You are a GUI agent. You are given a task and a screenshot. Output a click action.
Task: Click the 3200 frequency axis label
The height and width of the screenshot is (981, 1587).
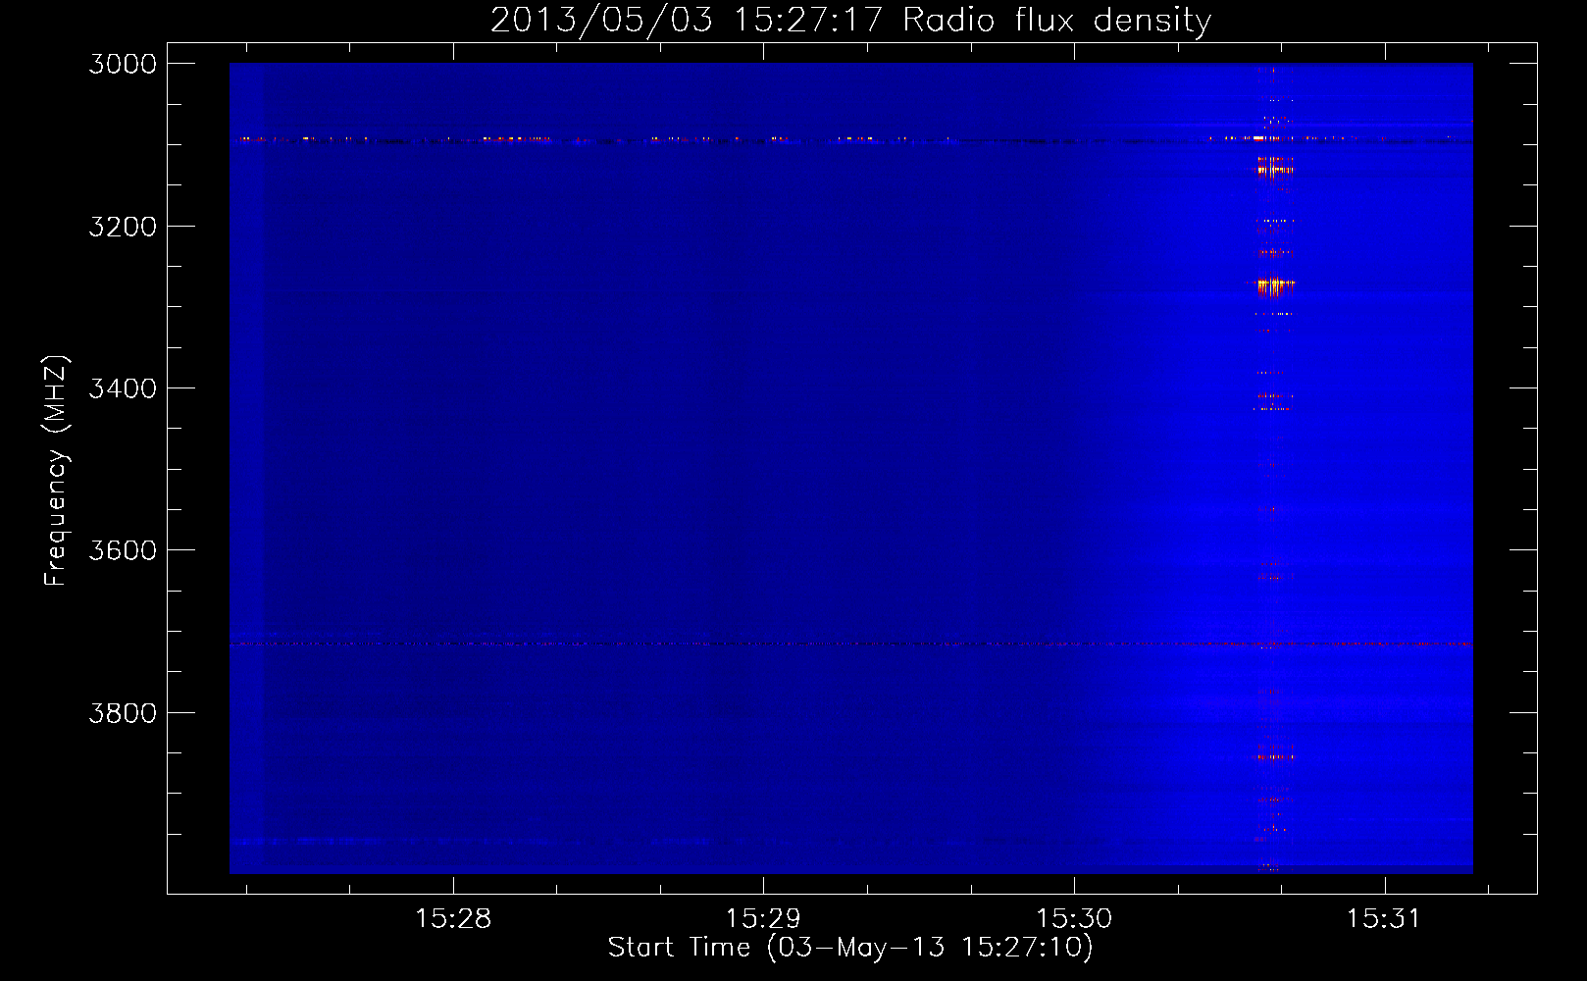[x=123, y=227]
